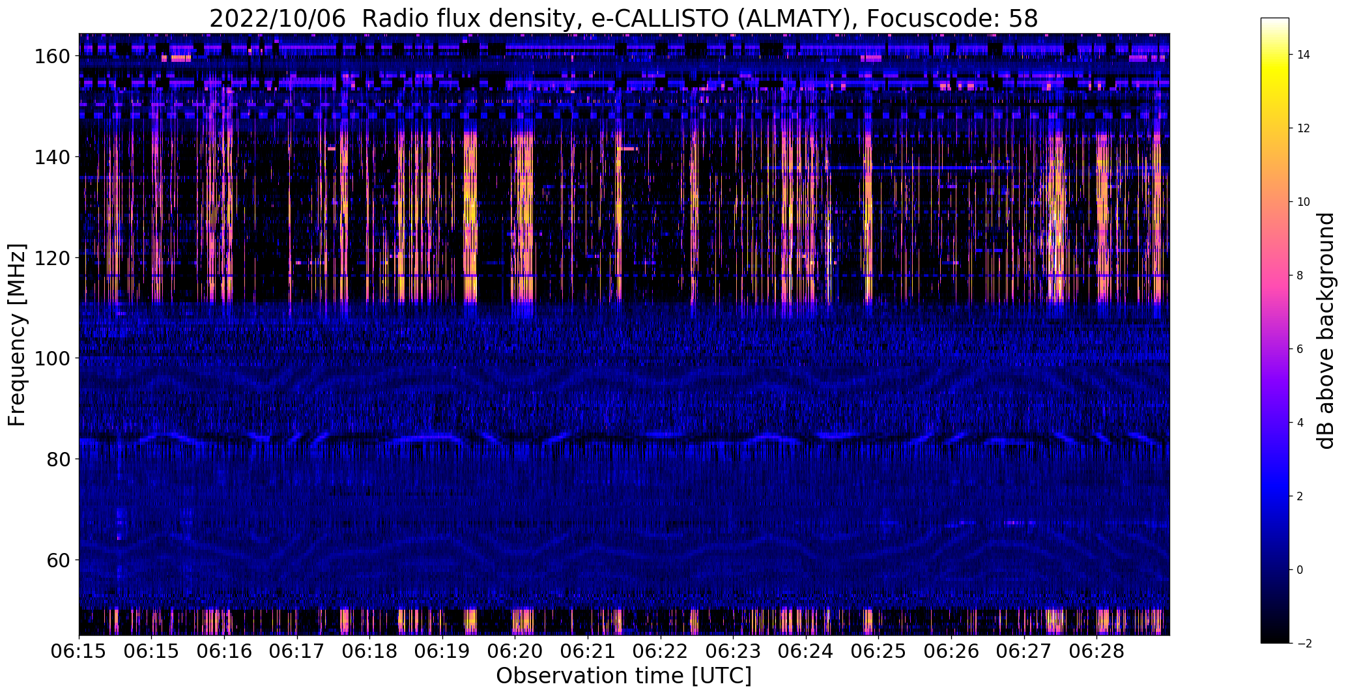Click the 06:23 time tick label

(x=733, y=651)
